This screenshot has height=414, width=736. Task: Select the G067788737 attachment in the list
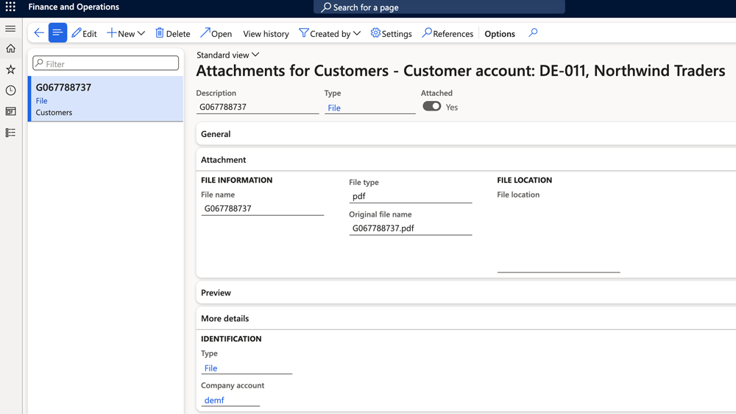105,99
